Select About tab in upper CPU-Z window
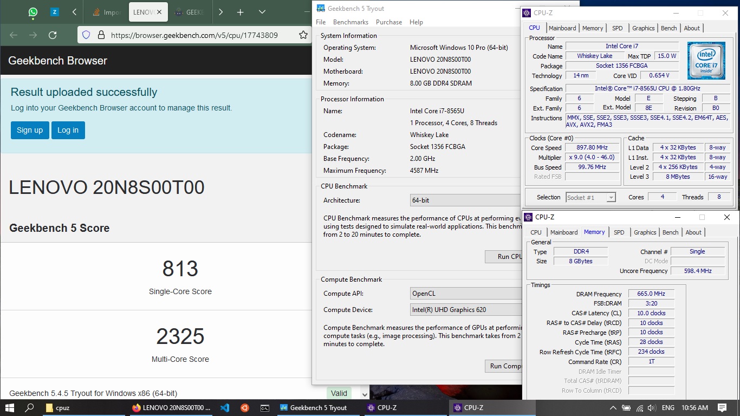The width and height of the screenshot is (740, 416). pos(692,28)
